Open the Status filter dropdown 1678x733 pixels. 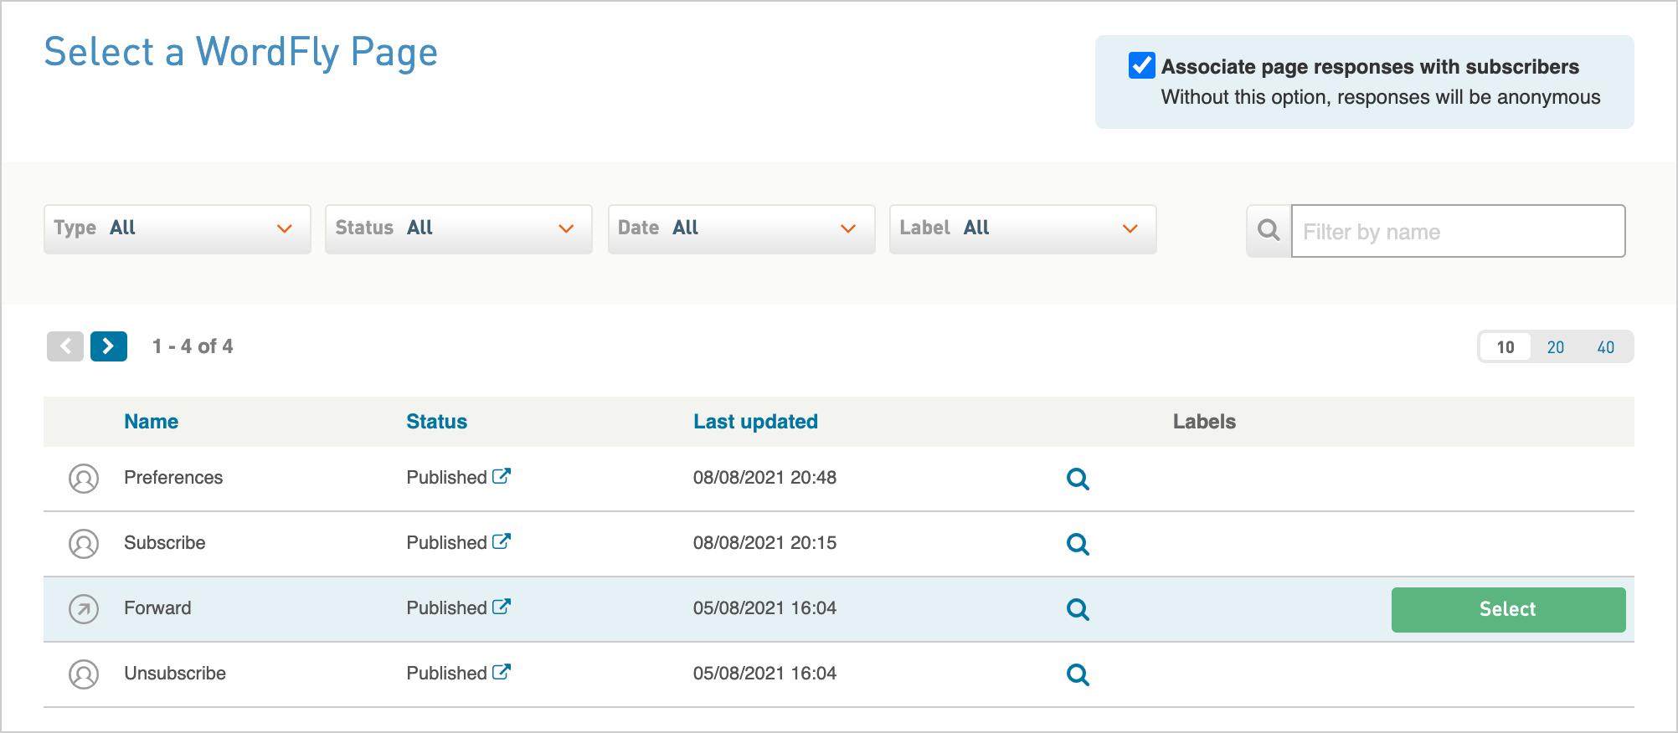(459, 228)
